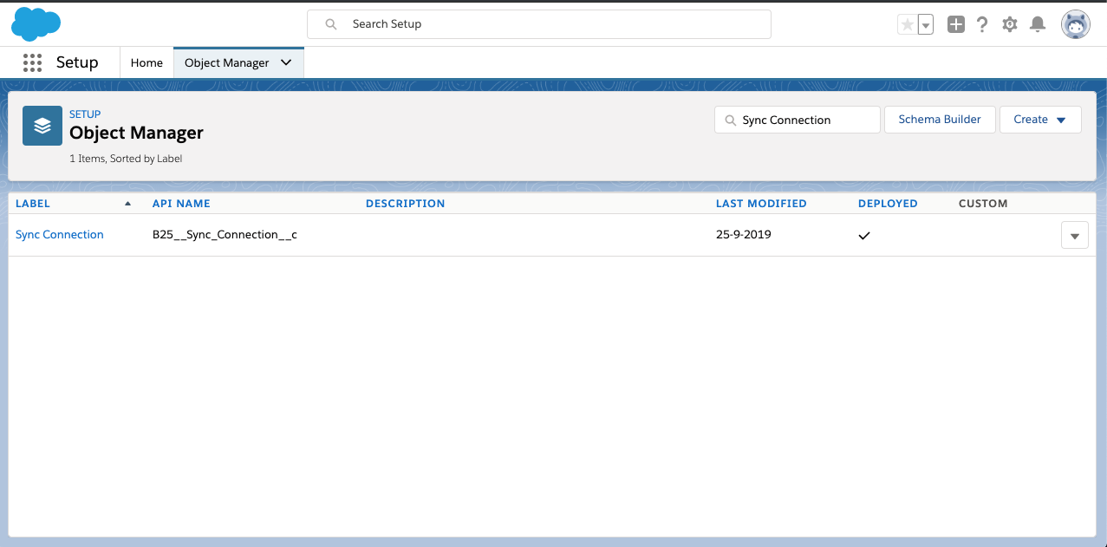Open row actions menu for Sync Connection
Viewport: 1107px width, 547px height.
tap(1074, 235)
